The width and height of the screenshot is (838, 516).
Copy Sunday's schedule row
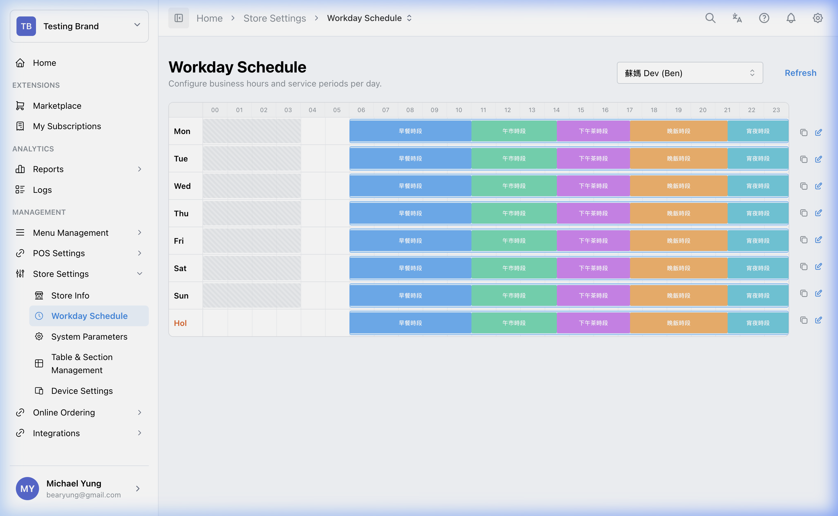tap(804, 293)
